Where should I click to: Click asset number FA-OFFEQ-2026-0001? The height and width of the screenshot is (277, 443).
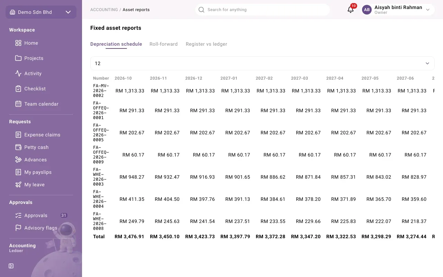click(101, 110)
